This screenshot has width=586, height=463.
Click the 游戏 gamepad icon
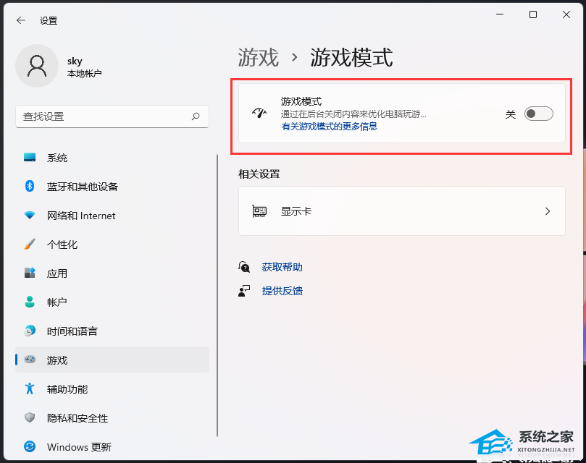(x=30, y=360)
